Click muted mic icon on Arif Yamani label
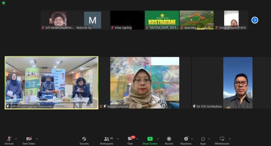 (x=43, y=27)
